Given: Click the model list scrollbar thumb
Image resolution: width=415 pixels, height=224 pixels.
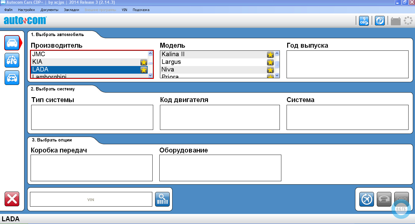Looking at the screenshot, I should (x=277, y=64).
